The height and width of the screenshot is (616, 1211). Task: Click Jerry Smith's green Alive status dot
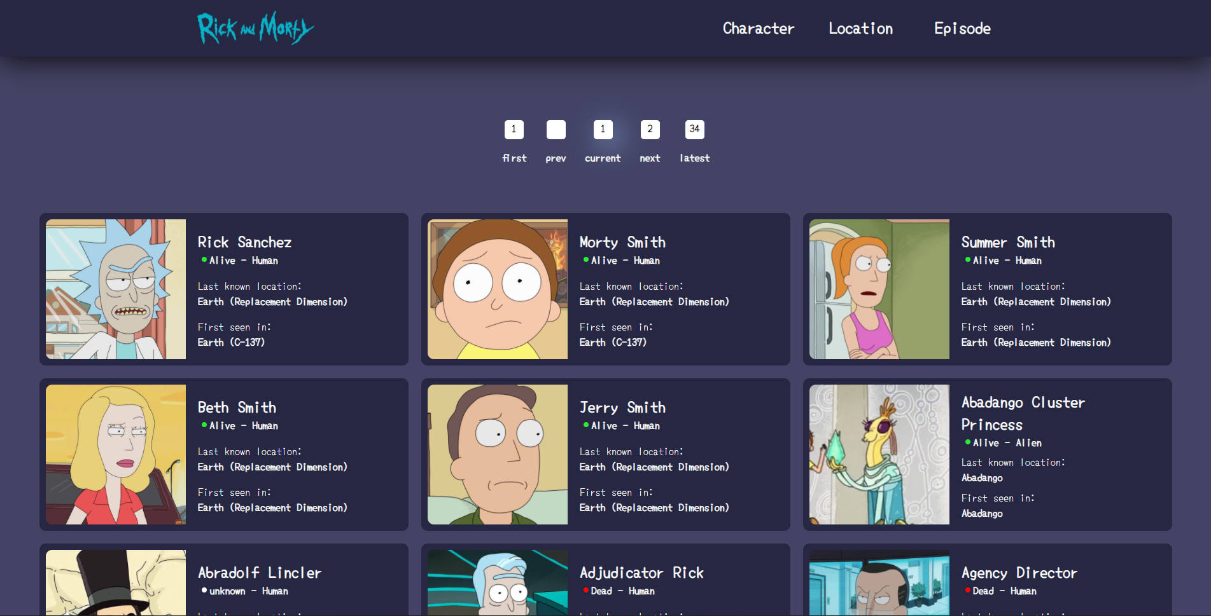point(586,425)
